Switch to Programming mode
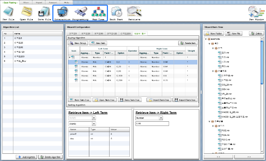The height and width of the screenshot is (161, 266). 80,12
